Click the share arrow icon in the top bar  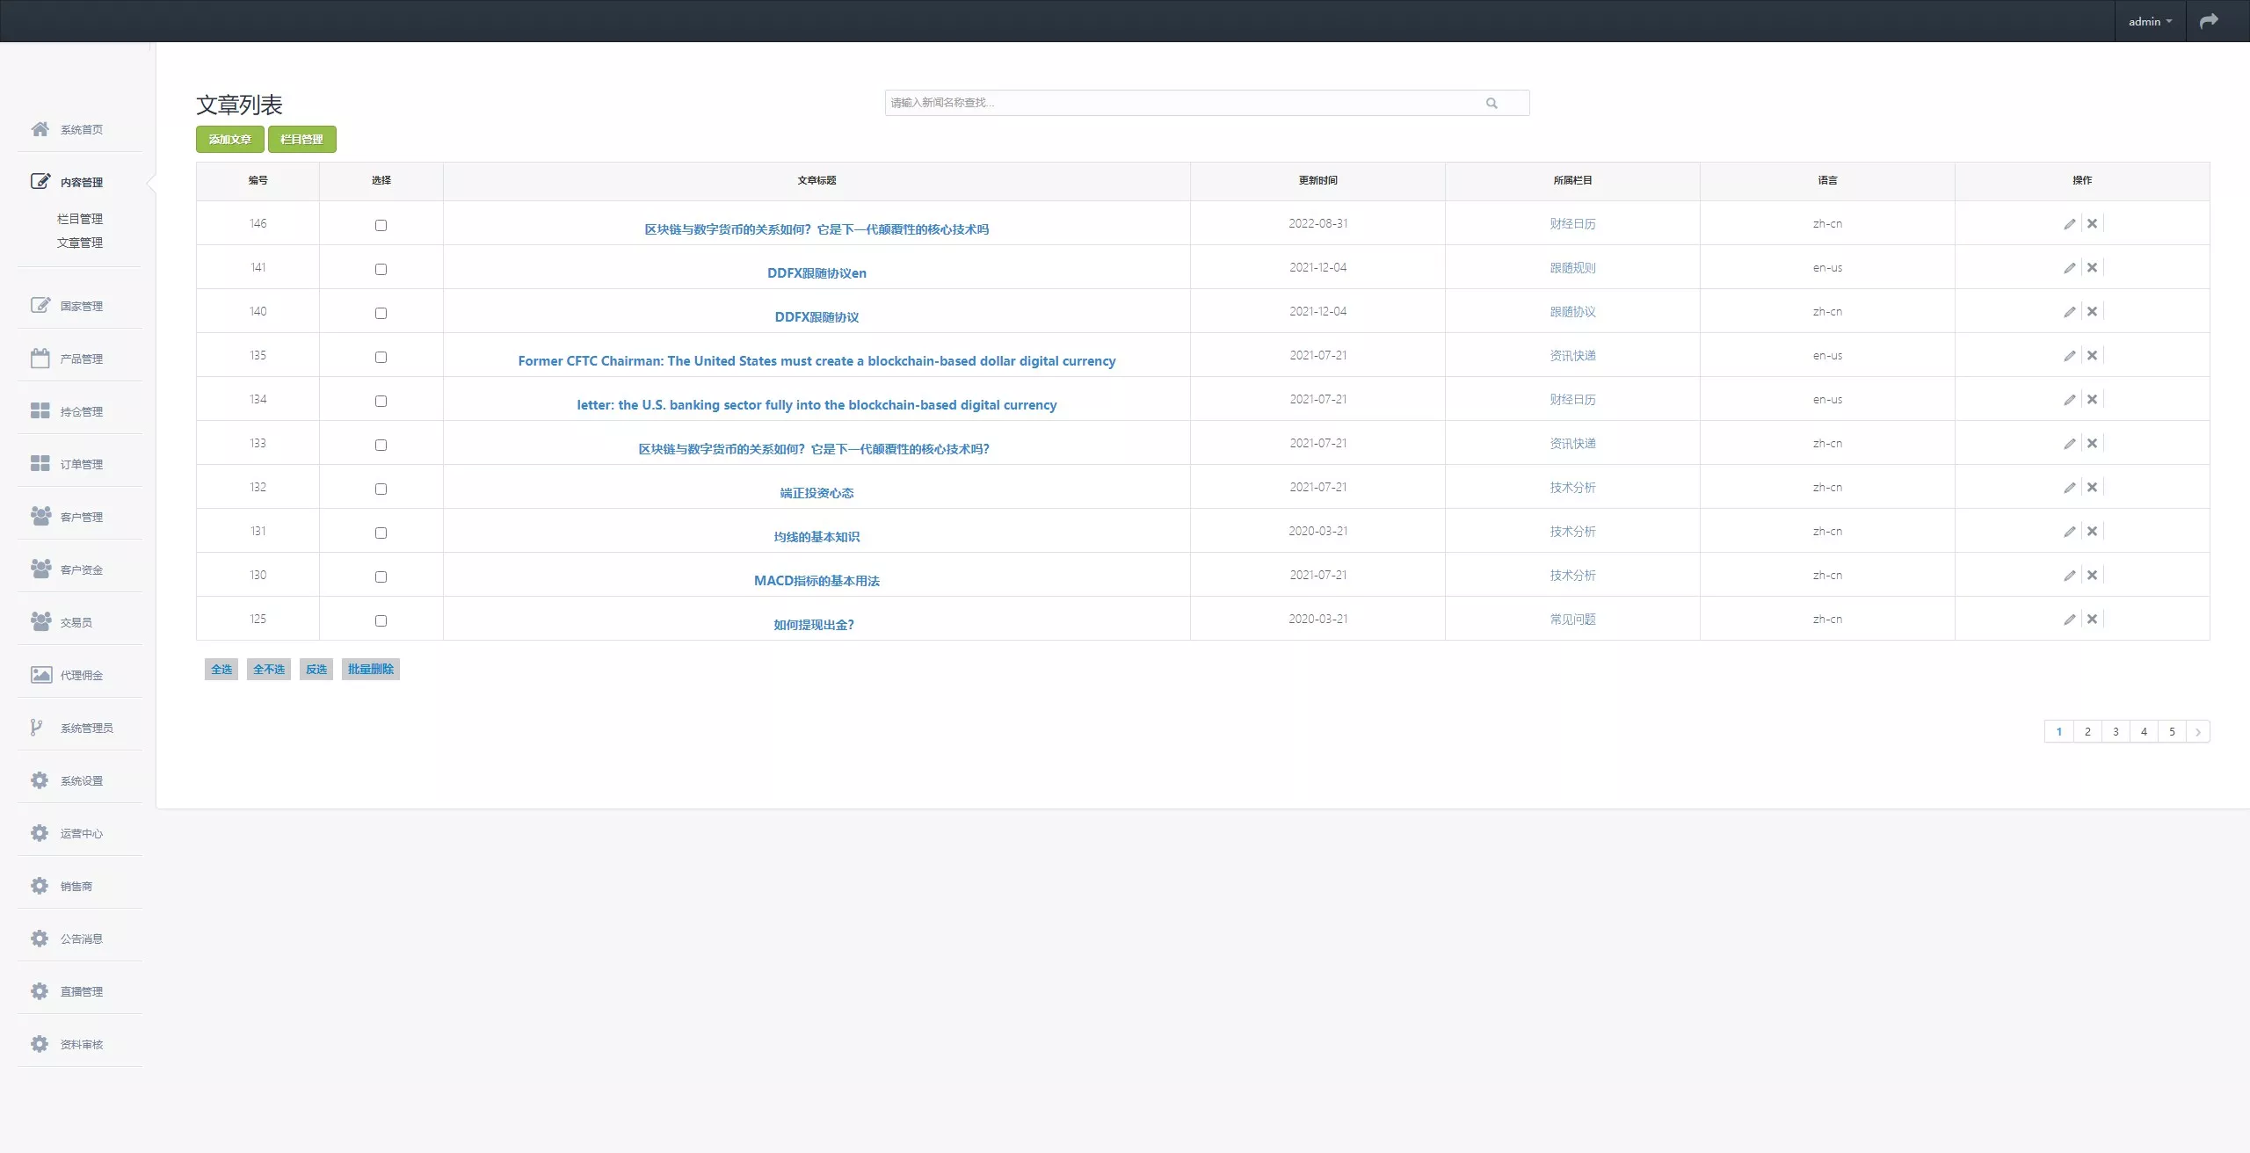pos(2209,21)
